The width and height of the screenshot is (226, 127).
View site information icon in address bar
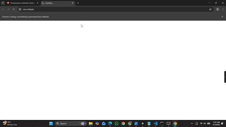point(20,9)
